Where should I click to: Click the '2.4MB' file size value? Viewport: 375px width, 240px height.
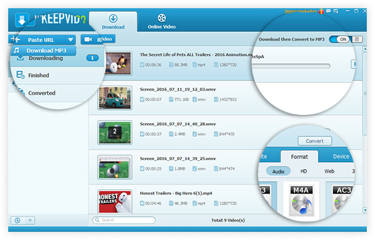pyautogui.click(x=179, y=134)
